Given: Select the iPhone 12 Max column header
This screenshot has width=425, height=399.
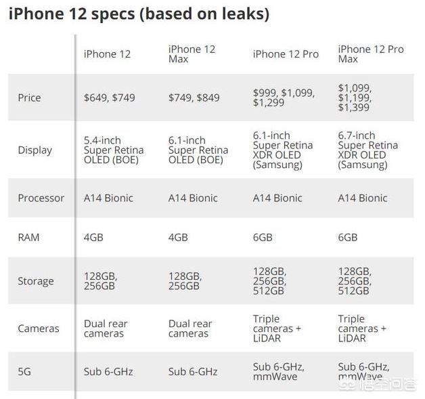Looking at the screenshot, I should pyautogui.click(x=192, y=54).
